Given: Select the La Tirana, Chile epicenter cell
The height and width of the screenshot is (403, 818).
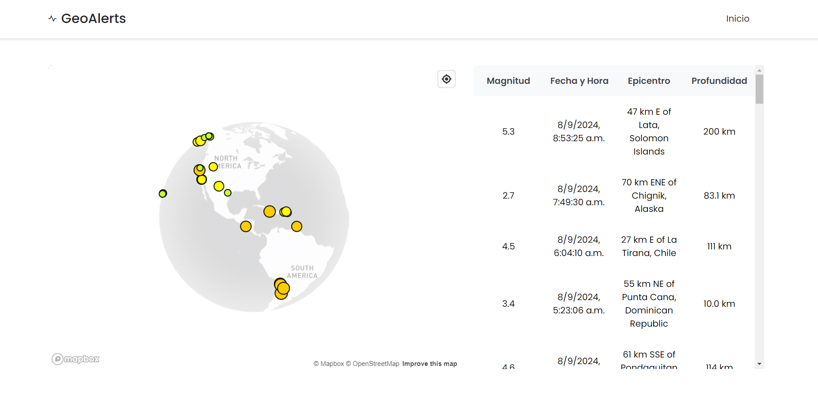Looking at the screenshot, I should point(649,246).
